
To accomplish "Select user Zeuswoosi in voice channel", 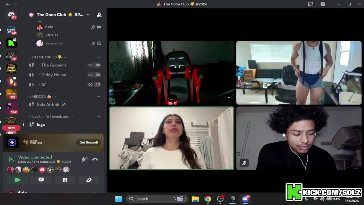I will tap(54, 43).
